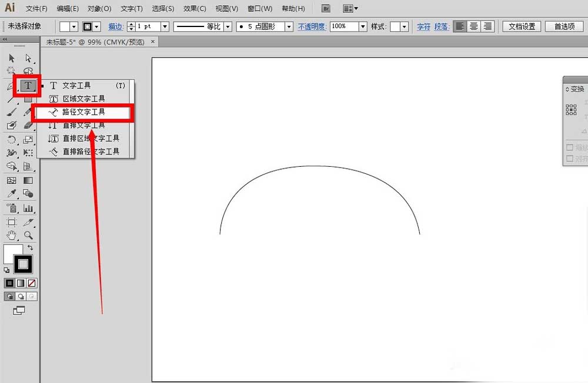Swap fill and stroke colors arrow
Viewport: 588px width, 383px height.
(31, 248)
